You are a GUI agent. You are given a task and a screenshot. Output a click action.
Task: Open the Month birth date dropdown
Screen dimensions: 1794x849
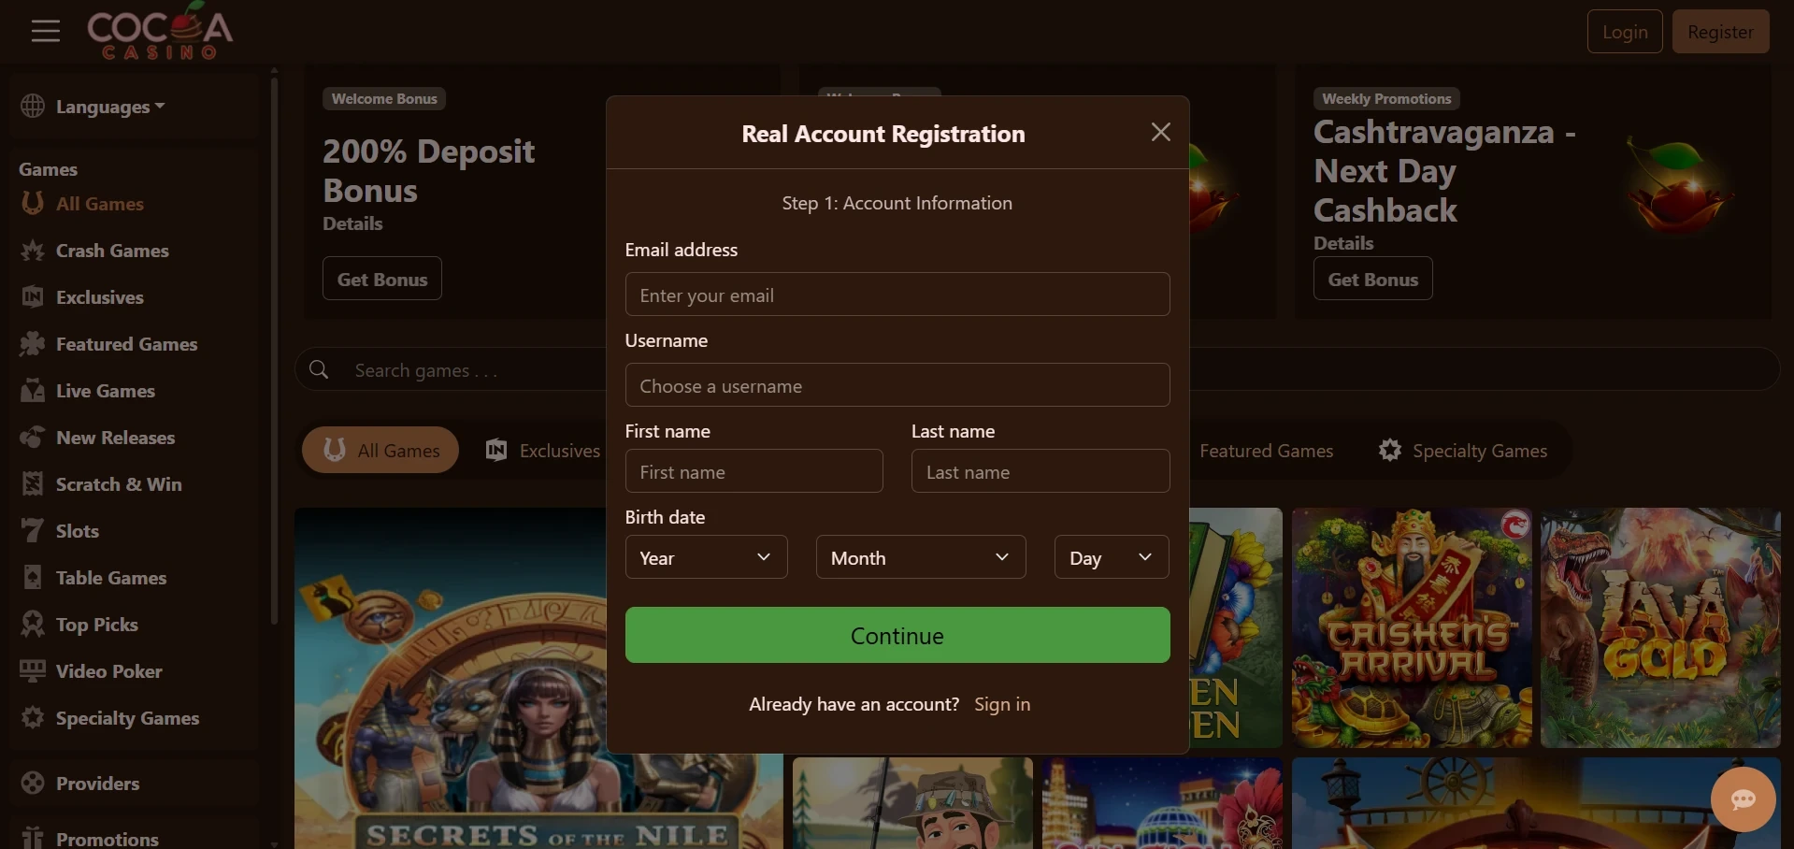tap(921, 557)
